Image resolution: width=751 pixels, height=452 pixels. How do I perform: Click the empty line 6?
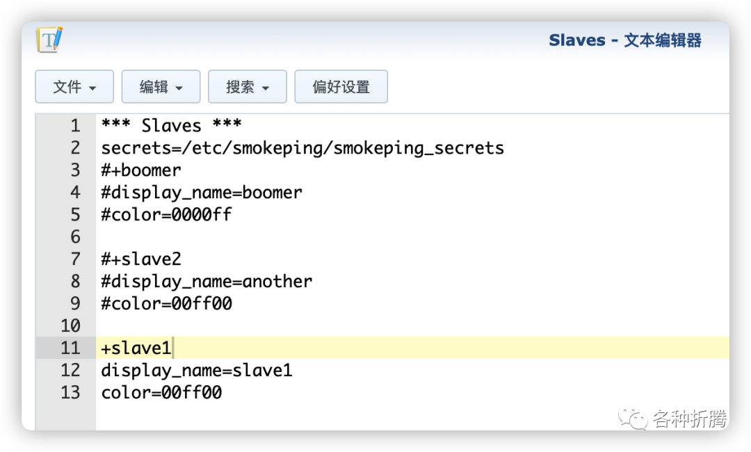click(x=412, y=236)
